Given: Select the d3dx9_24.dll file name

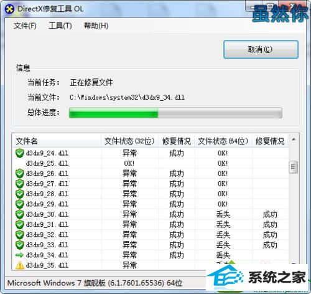Looking at the screenshot, I should 47,153.
